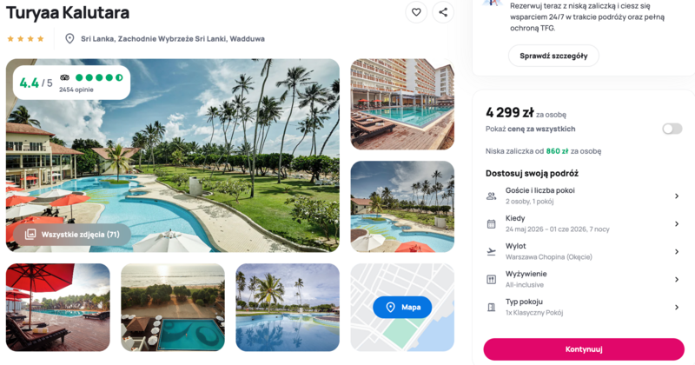Image resolution: width=695 pixels, height=365 pixels.
Task: Click the share icon button
Action: pos(443,12)
